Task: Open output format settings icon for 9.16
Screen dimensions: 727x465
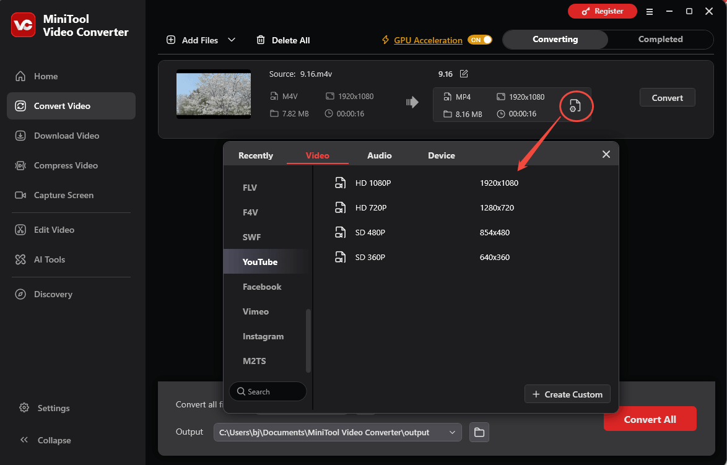Action: [575, 106]
